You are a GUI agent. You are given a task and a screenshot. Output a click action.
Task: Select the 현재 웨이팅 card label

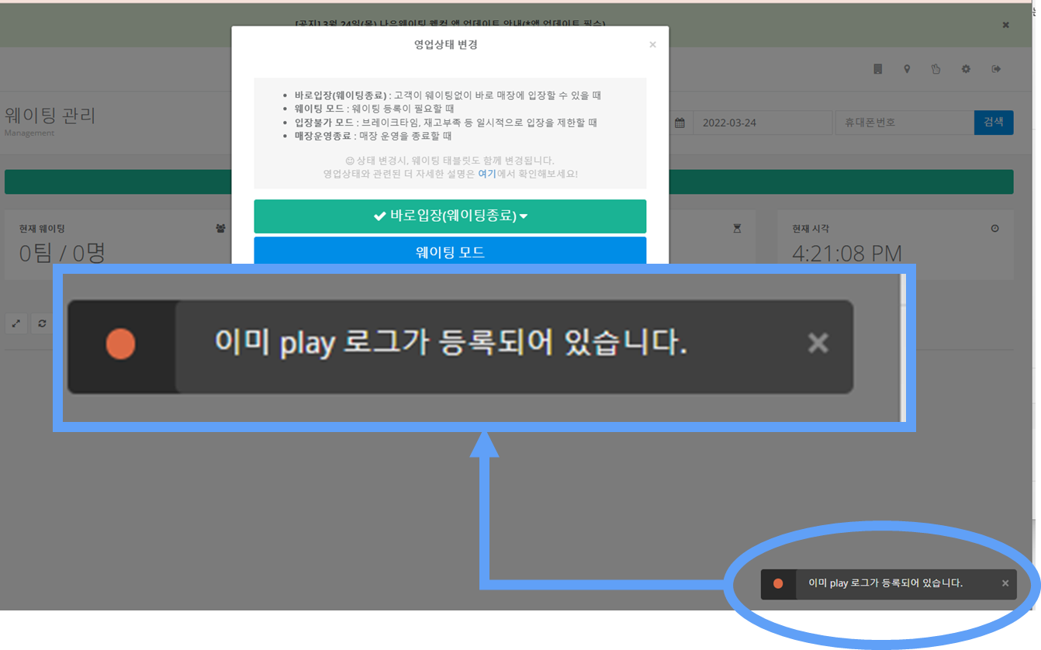coord(42,229)
